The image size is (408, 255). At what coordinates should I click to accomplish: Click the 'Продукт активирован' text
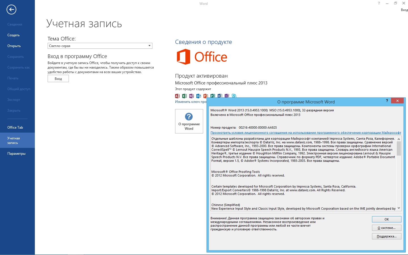201,76
